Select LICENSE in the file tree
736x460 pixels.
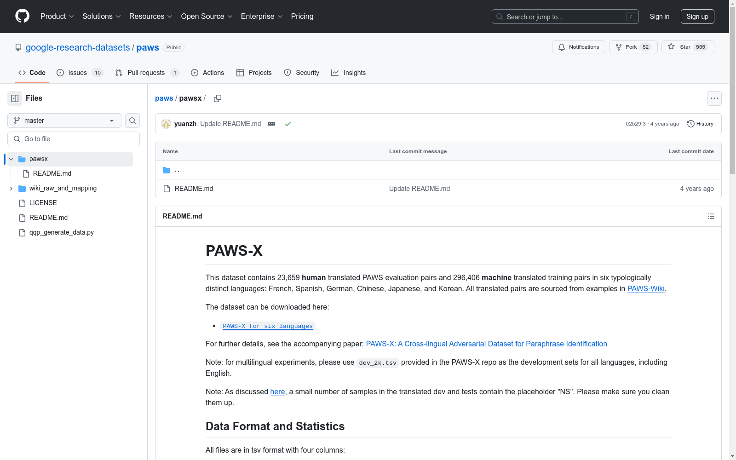pyautogui.click(x=43, y=203)
